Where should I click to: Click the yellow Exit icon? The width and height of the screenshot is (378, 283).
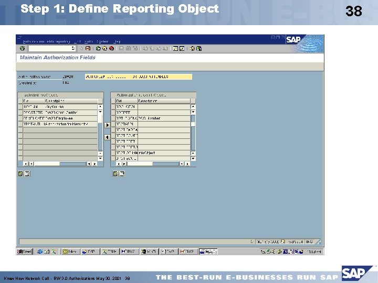[x=104, y=48]
